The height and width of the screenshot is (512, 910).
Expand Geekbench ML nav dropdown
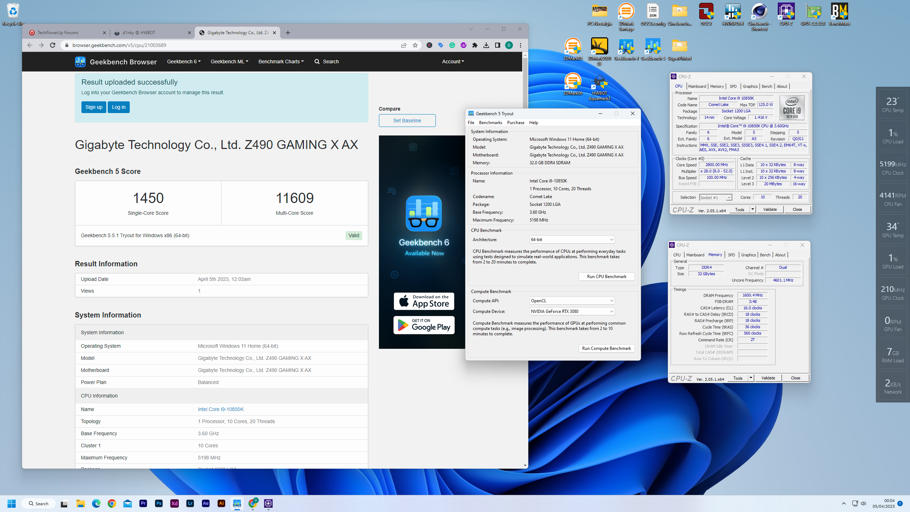click(229, 62)
